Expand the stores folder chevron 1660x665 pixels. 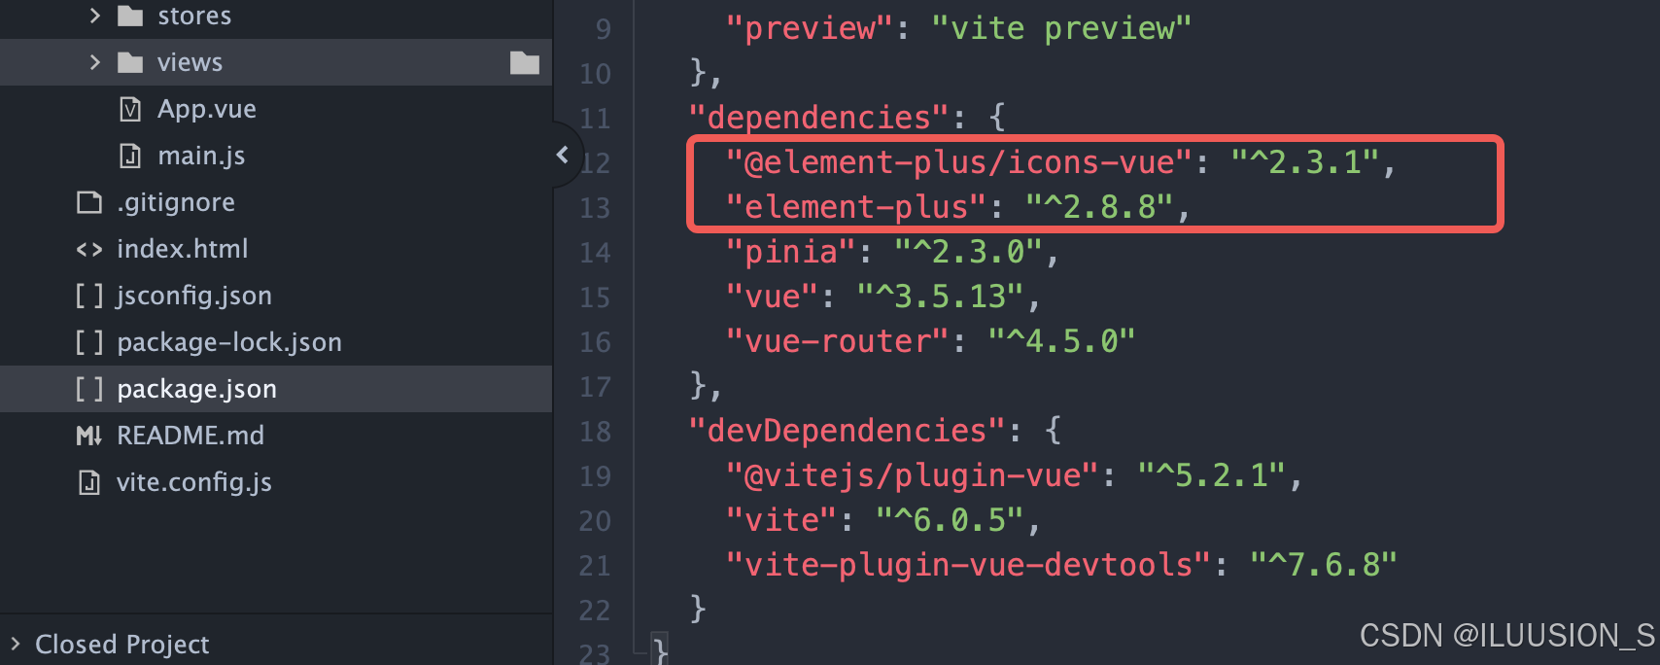click(x=94, y=16)
